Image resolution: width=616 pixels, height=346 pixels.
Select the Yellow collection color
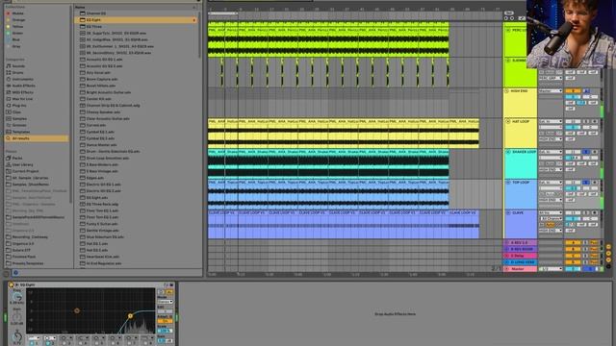tap(15, 27)
